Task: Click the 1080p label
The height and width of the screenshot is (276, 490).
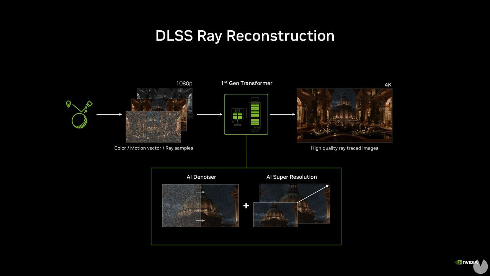Action: click(x=185, y=83)
